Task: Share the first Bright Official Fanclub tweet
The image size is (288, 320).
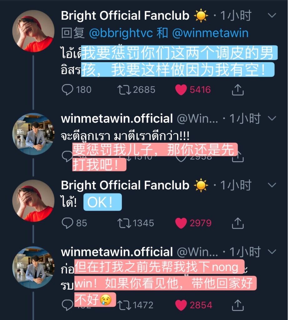Action: coord(238,90)
